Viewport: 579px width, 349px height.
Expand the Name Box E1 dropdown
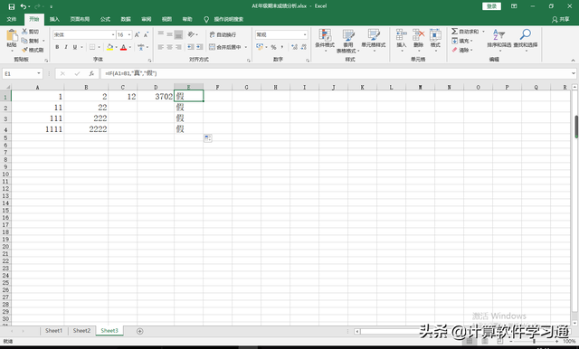(x=39, y=73)
